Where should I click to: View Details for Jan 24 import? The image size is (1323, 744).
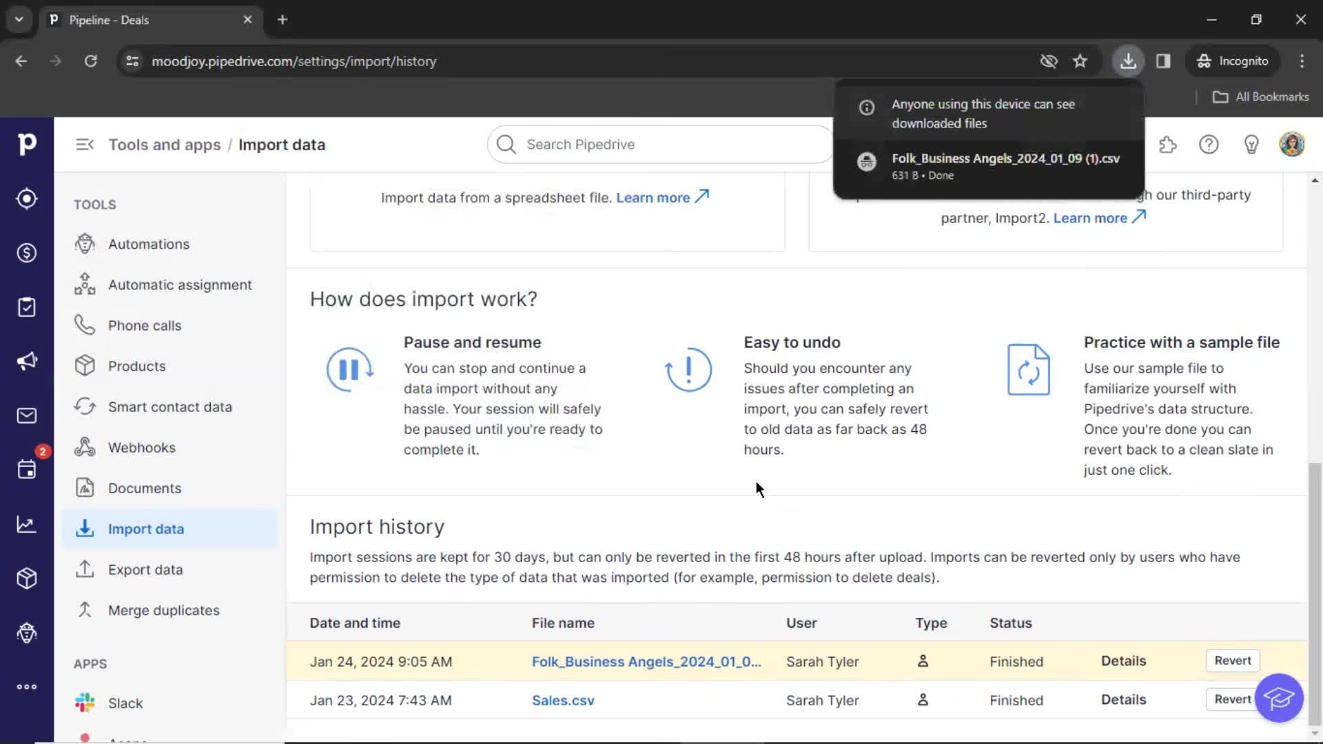[1123, 661]
